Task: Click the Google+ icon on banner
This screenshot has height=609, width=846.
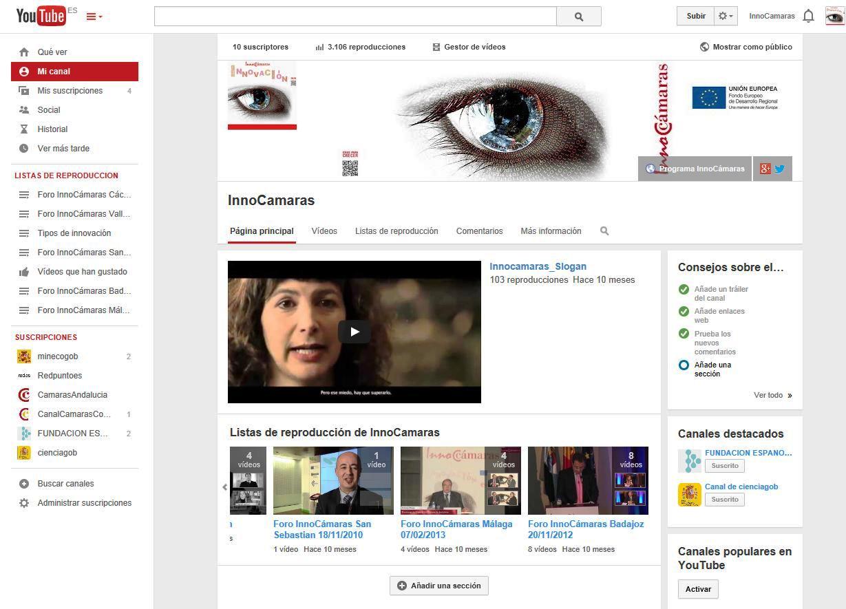Action: 765,169
